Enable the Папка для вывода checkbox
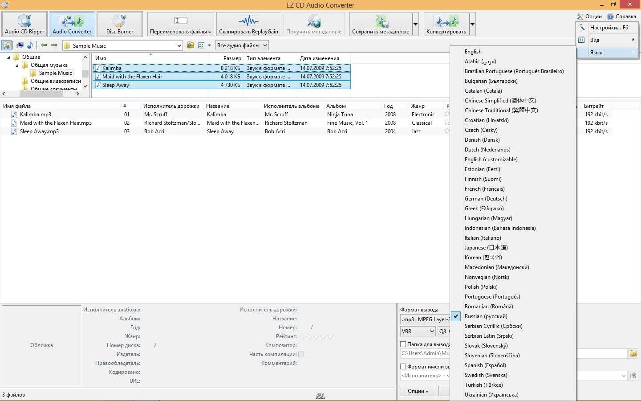This screenshot has width=641, height=401. (403, 344)
